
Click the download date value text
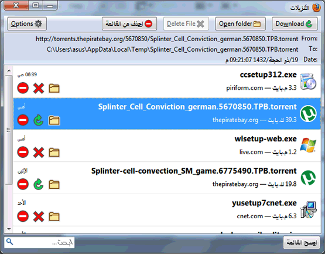262,60
